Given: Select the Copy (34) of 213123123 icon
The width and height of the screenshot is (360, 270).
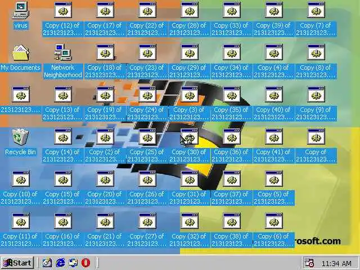Looking at the screenshot, I should click(232, 52).
